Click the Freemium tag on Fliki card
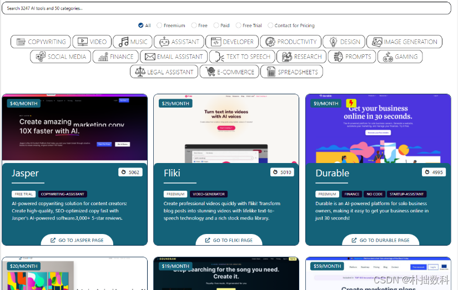The height and width of the screenshot is (290, 458). [175, 194]
